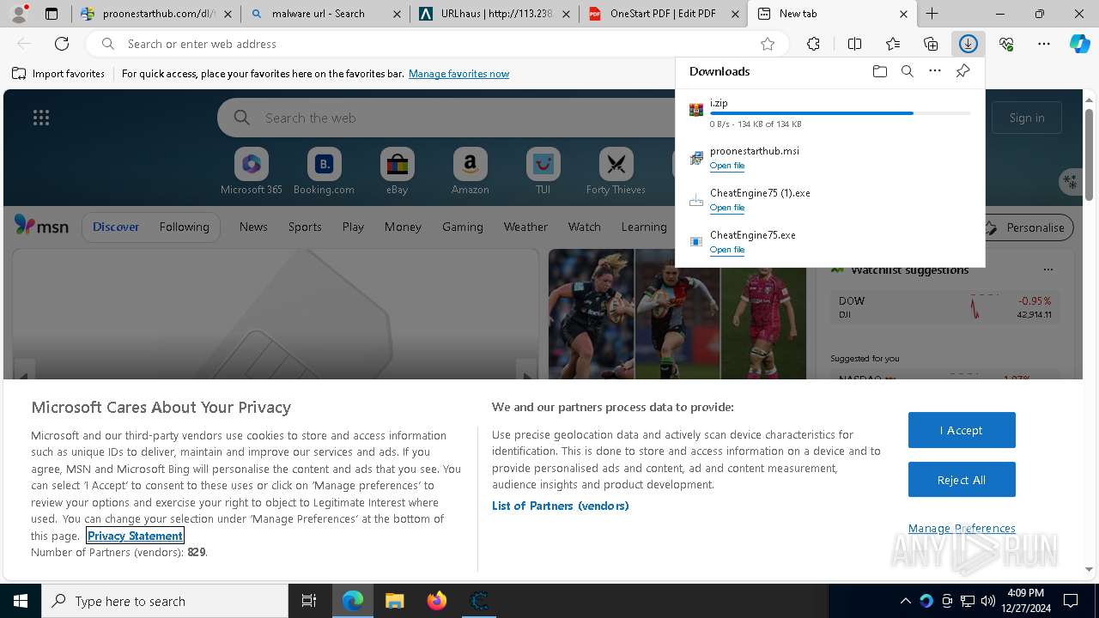
Task: Launch the Copilot sidebar icon
Action: 1080,44
